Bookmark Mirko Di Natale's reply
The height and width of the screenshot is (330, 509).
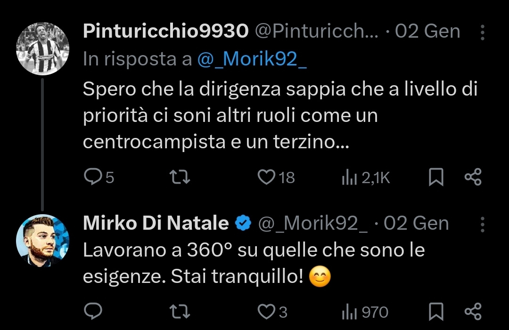(436, 311)
